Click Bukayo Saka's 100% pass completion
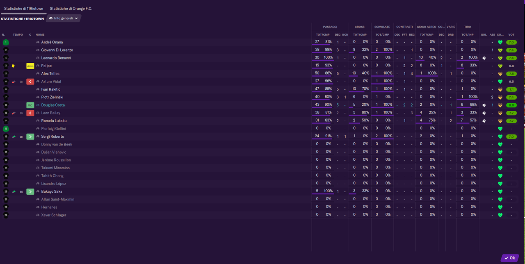This screenshot has width=525, height=264. [x=328, y=191]
